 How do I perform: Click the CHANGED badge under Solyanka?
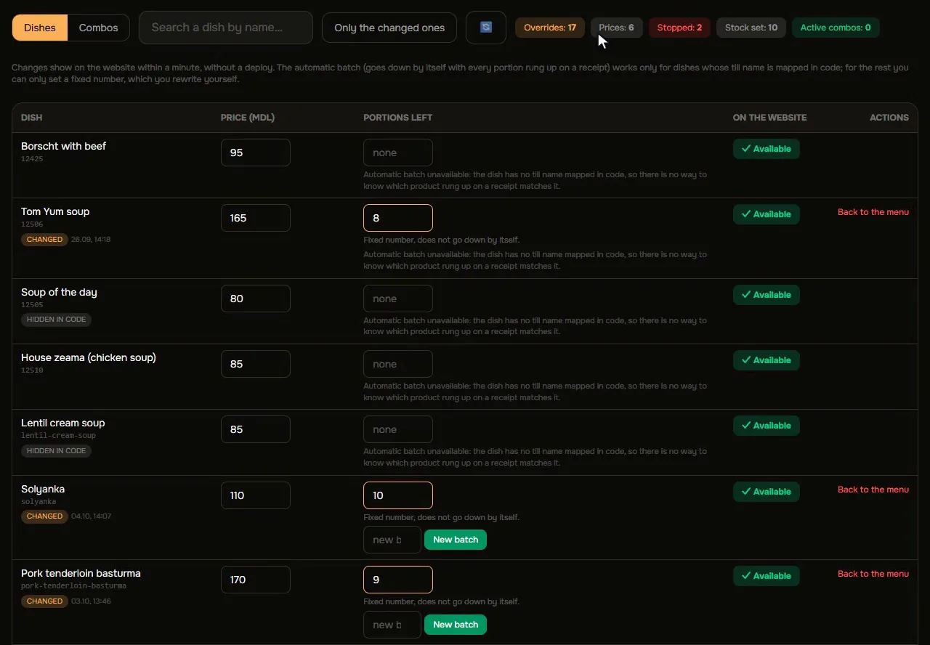pyautogui.click(x=44, y=516)
